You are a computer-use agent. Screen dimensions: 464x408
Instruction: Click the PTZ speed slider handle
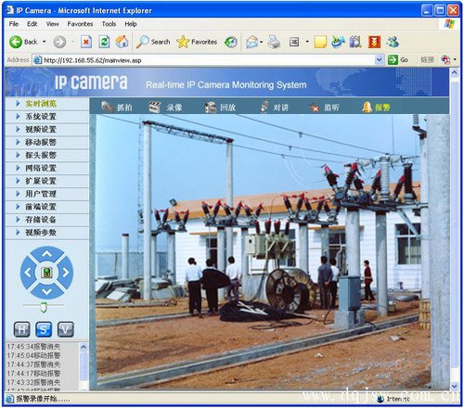(x=44, y=307)
